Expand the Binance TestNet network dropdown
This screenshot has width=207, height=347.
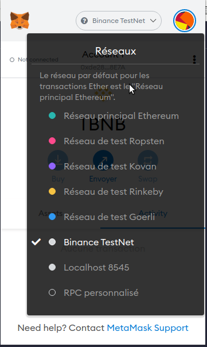(119, 21)
